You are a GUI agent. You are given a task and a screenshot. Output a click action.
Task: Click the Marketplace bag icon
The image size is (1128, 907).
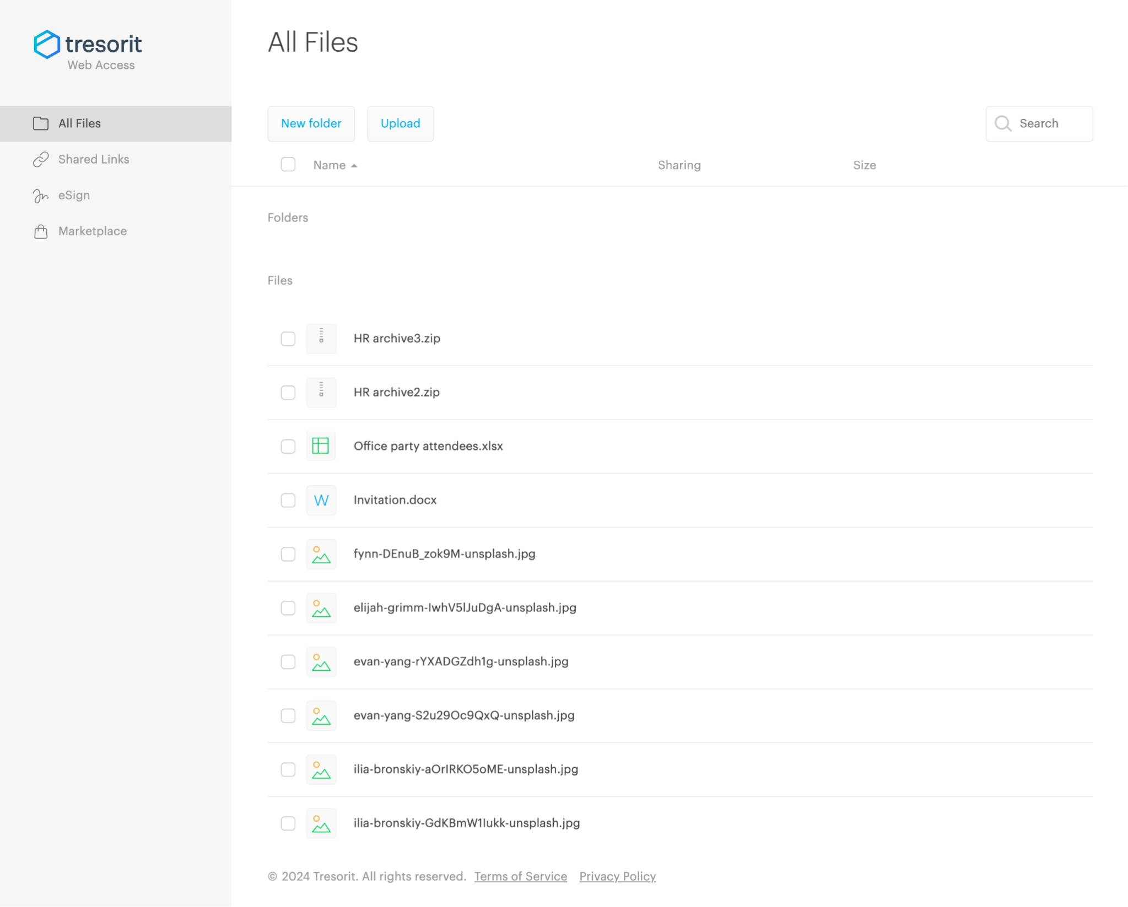41,231
